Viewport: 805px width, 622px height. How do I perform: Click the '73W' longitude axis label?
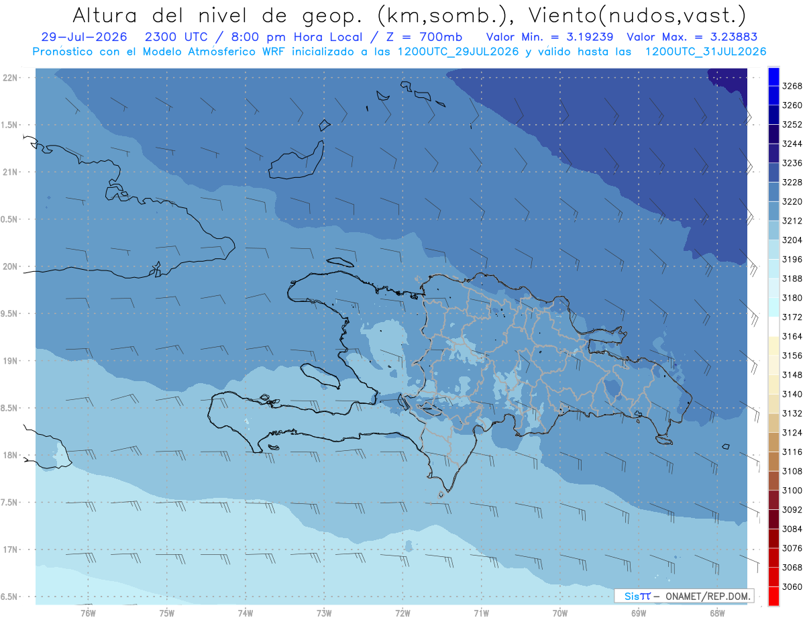[324, 613]
